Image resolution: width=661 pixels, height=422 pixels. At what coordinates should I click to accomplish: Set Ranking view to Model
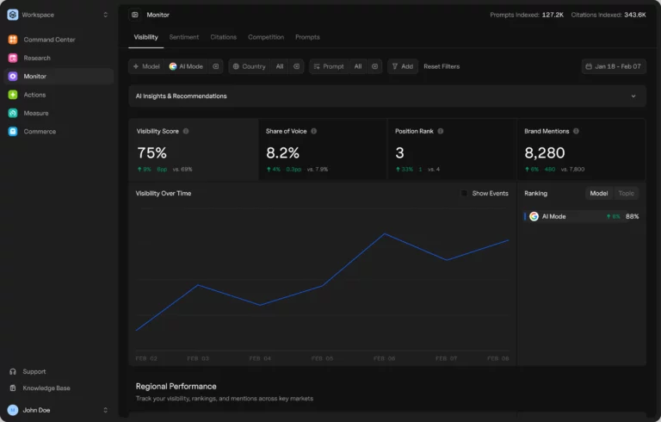(x=598, y=194)
